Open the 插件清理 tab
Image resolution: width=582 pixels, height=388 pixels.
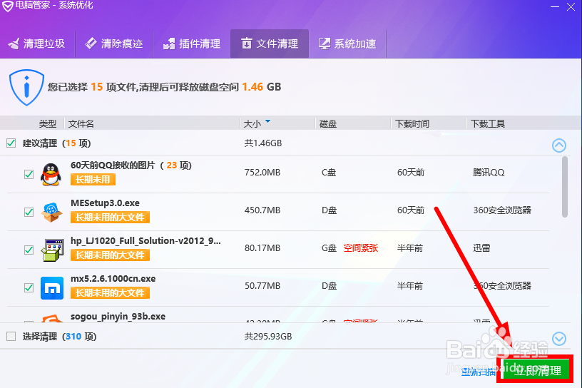(x=192, y=44)
